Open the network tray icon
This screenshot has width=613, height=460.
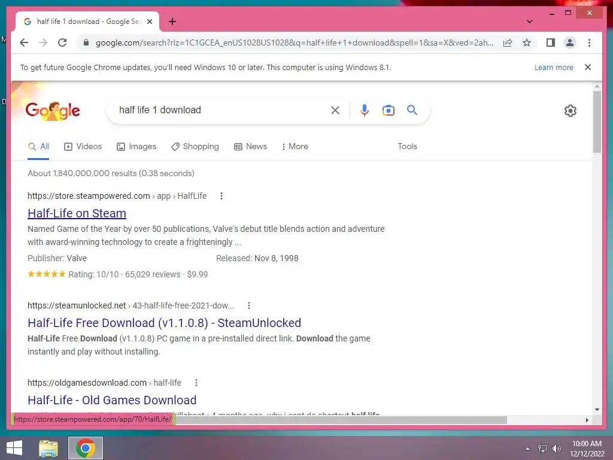[x=542, y=449]
